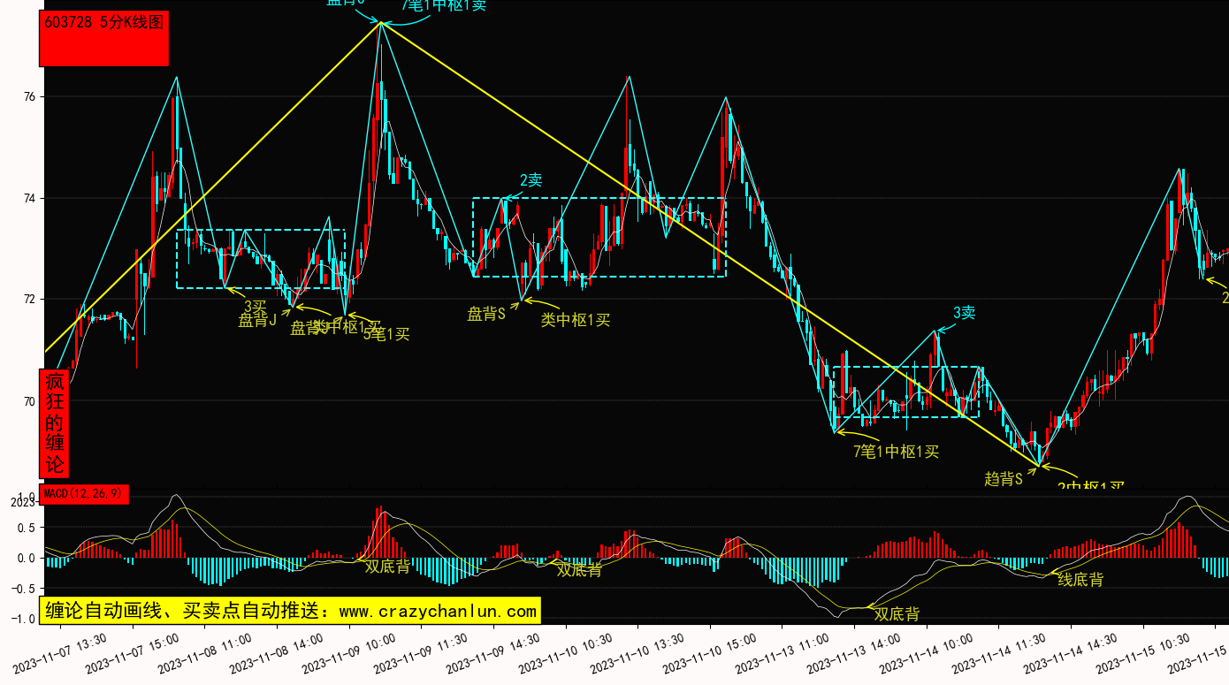Click the 5笔1买 annotation label

pyautogui.click(x=386, y=335)
